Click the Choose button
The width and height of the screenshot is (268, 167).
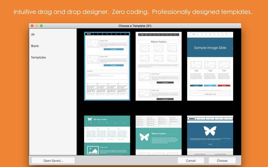tap(222, 161)
